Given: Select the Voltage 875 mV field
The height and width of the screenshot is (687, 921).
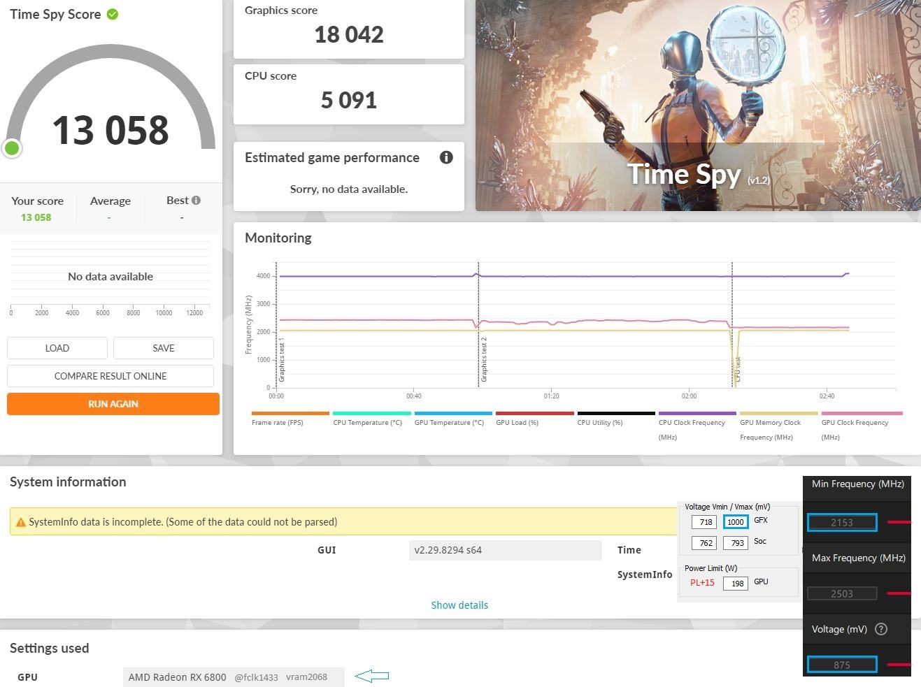Looking at the screenshot, I should pos(842,665).
